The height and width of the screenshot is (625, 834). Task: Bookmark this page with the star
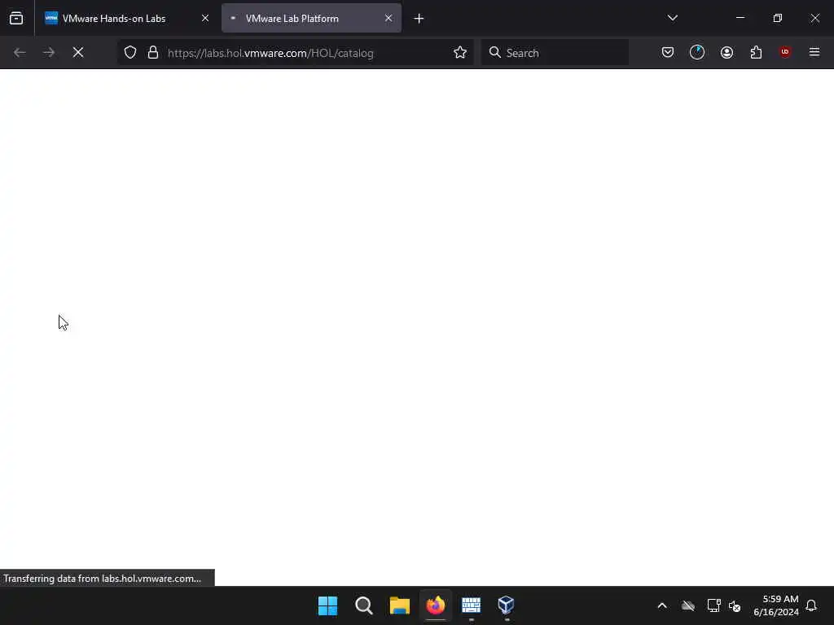click(x=460, y=52)
